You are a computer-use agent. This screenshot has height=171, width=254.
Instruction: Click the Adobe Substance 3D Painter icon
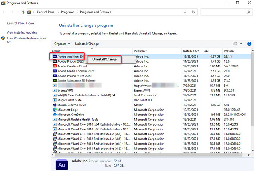[55, 80]
